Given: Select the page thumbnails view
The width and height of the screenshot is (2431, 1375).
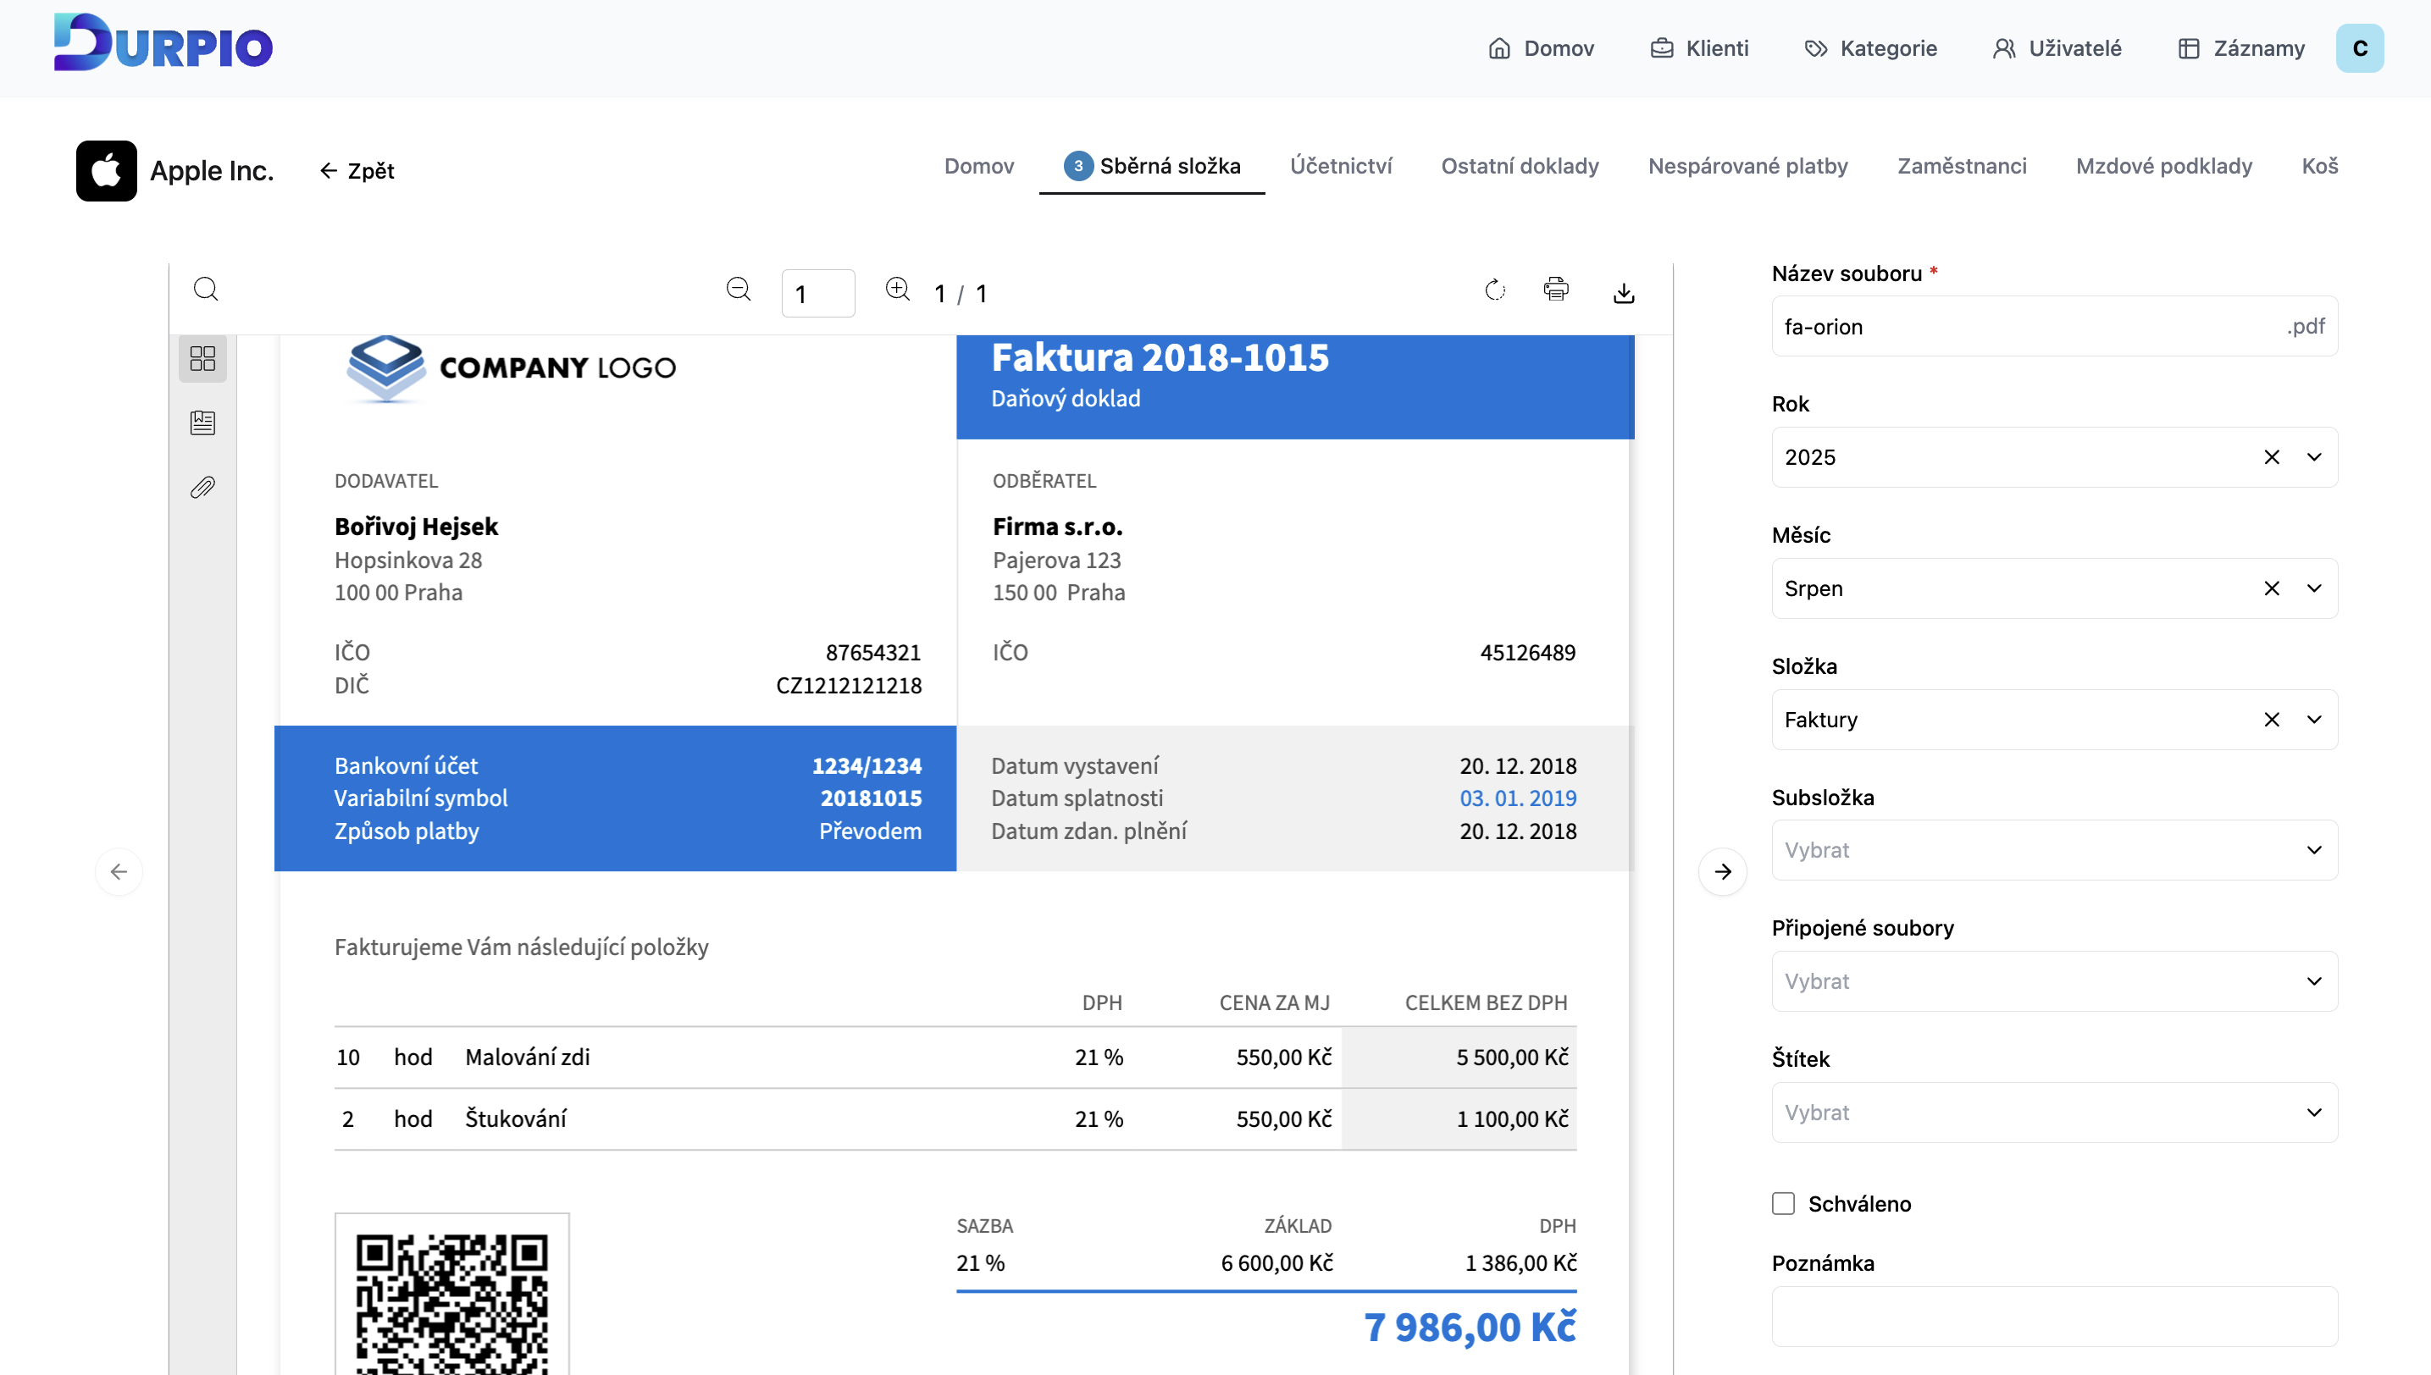Looking at the screenshot, I should coord(202,358).
